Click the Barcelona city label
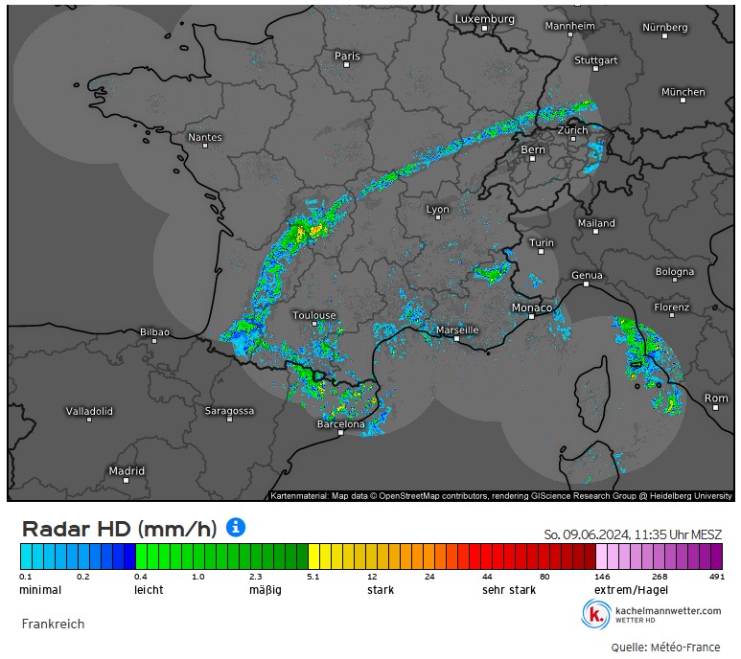741x659 pixels. click(x=340, y=424)
